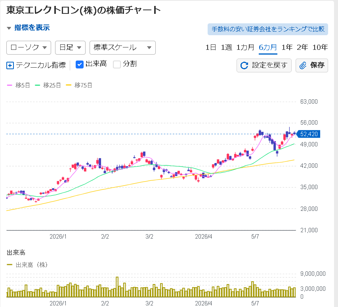Click the 52,420 current price label
Viewport: 338px width, 307px height.
[308, 134]
